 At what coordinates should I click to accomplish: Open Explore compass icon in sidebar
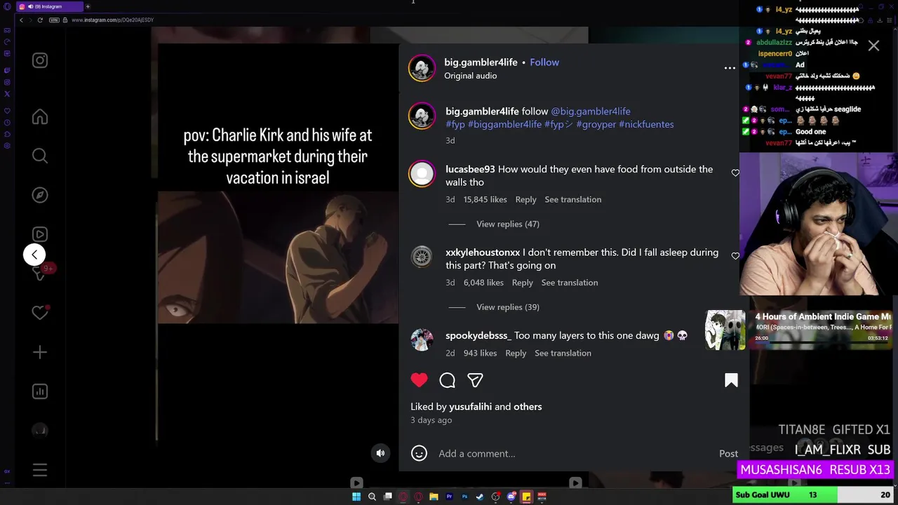40,195
